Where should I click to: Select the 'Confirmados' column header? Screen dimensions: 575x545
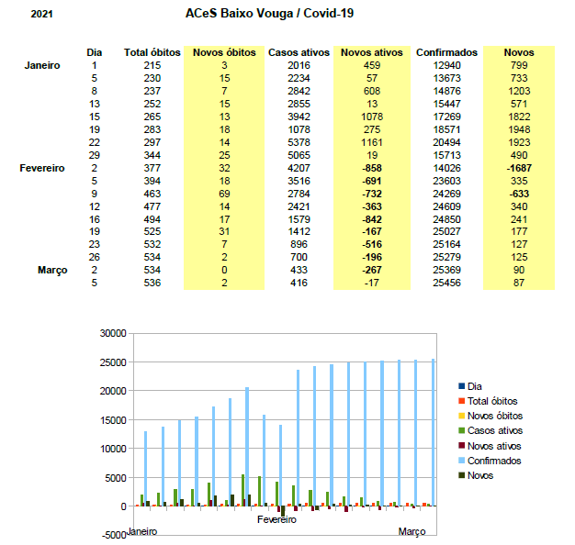pos(446,52)
